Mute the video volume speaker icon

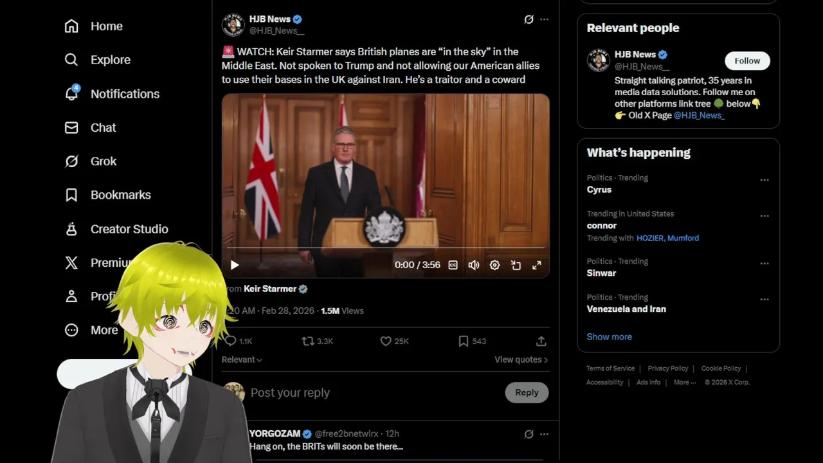[x=474, y=265]
